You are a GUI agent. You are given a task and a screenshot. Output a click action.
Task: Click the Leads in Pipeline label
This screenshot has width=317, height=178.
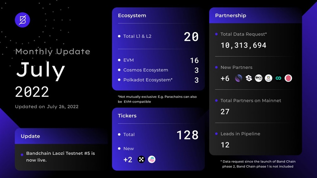point(240,134)
